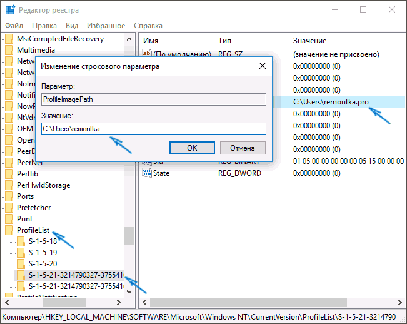This screenshot has width=407, height=324.
Task: Open the Вид menu
Action: click(72, 26)
